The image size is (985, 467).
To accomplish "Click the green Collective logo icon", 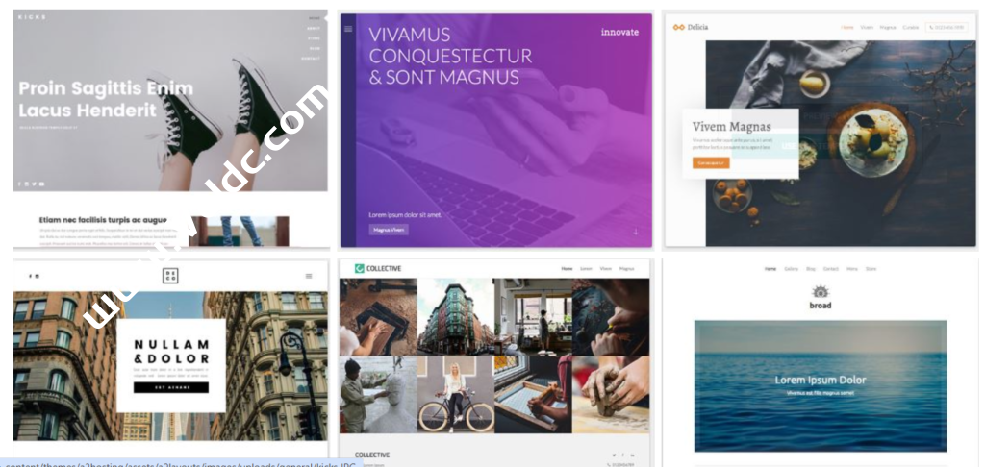I will coord(360,268).
